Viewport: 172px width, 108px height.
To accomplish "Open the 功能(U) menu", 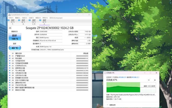I will 24,18.
